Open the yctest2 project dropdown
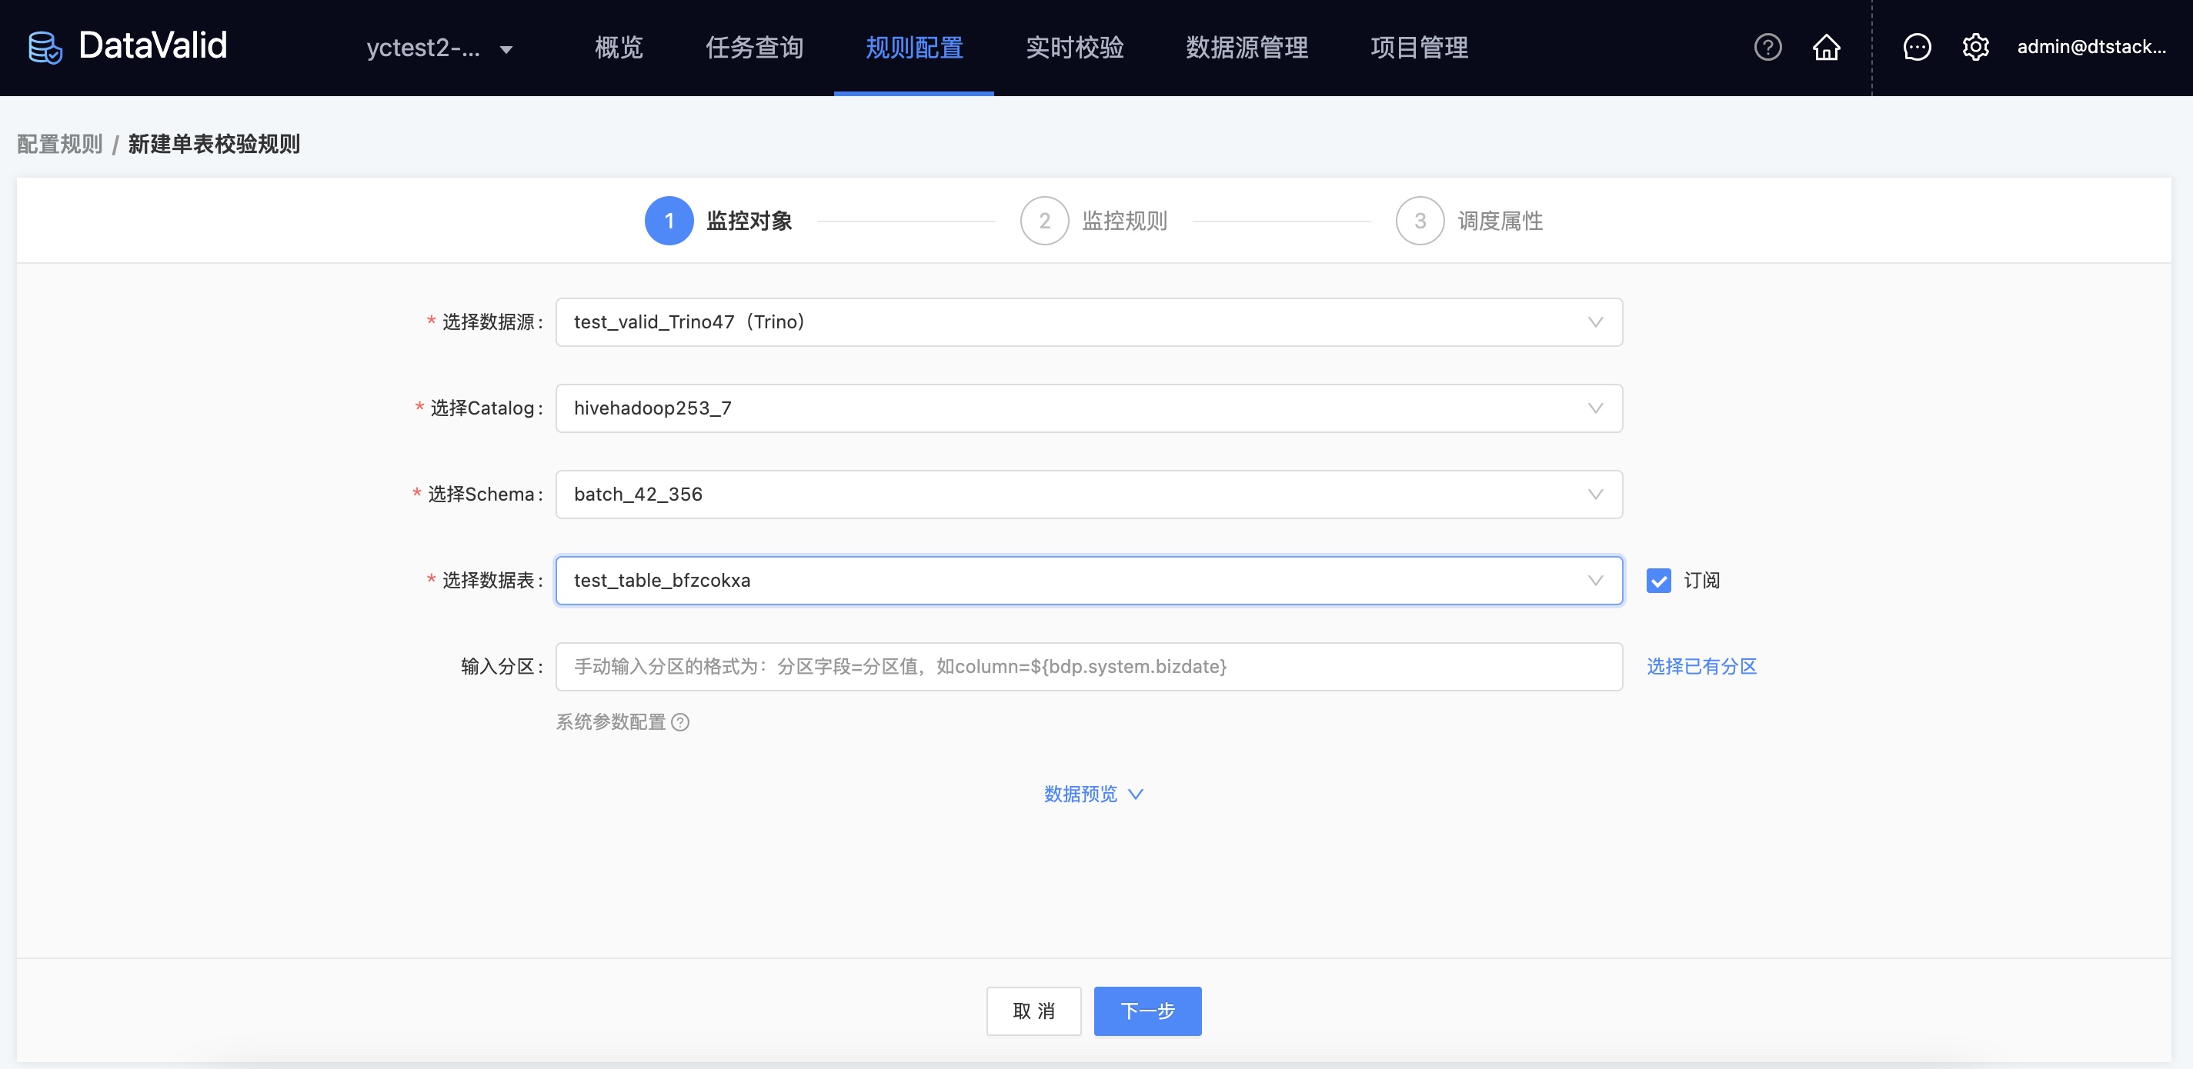The image size is (2193, 1069). click(439, 48)
